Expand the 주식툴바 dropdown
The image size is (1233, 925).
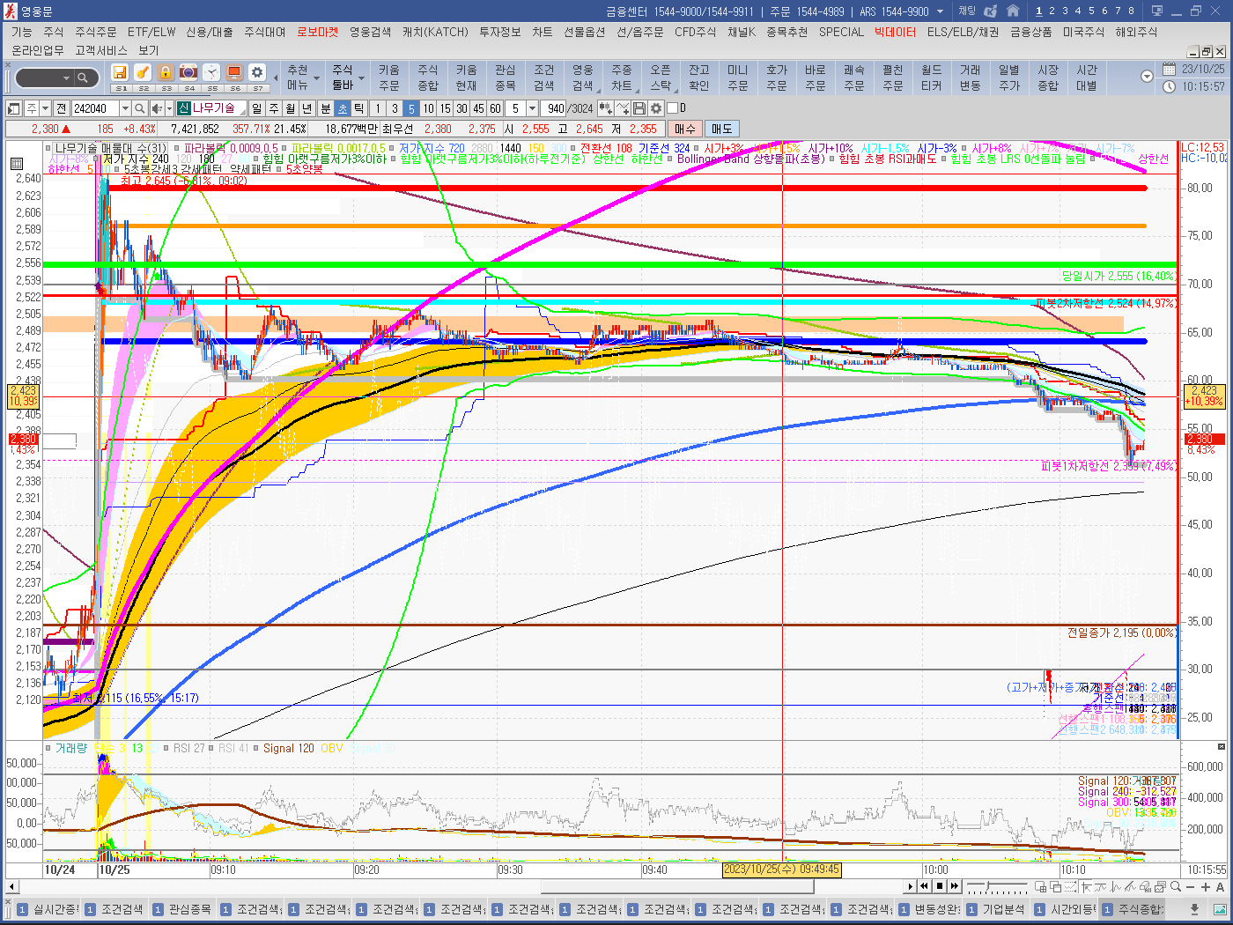coord(360,78)
